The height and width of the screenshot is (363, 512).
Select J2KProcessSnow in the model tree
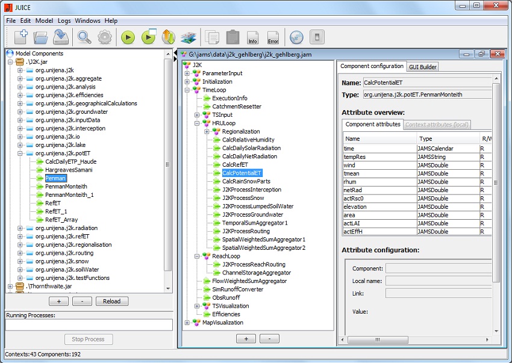[243, 198]
